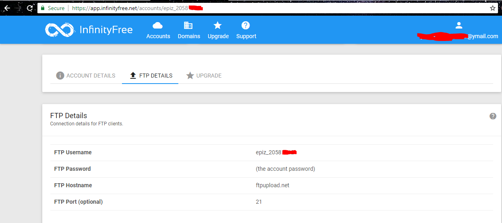Select the FTP Details tab

coord(151,76)
